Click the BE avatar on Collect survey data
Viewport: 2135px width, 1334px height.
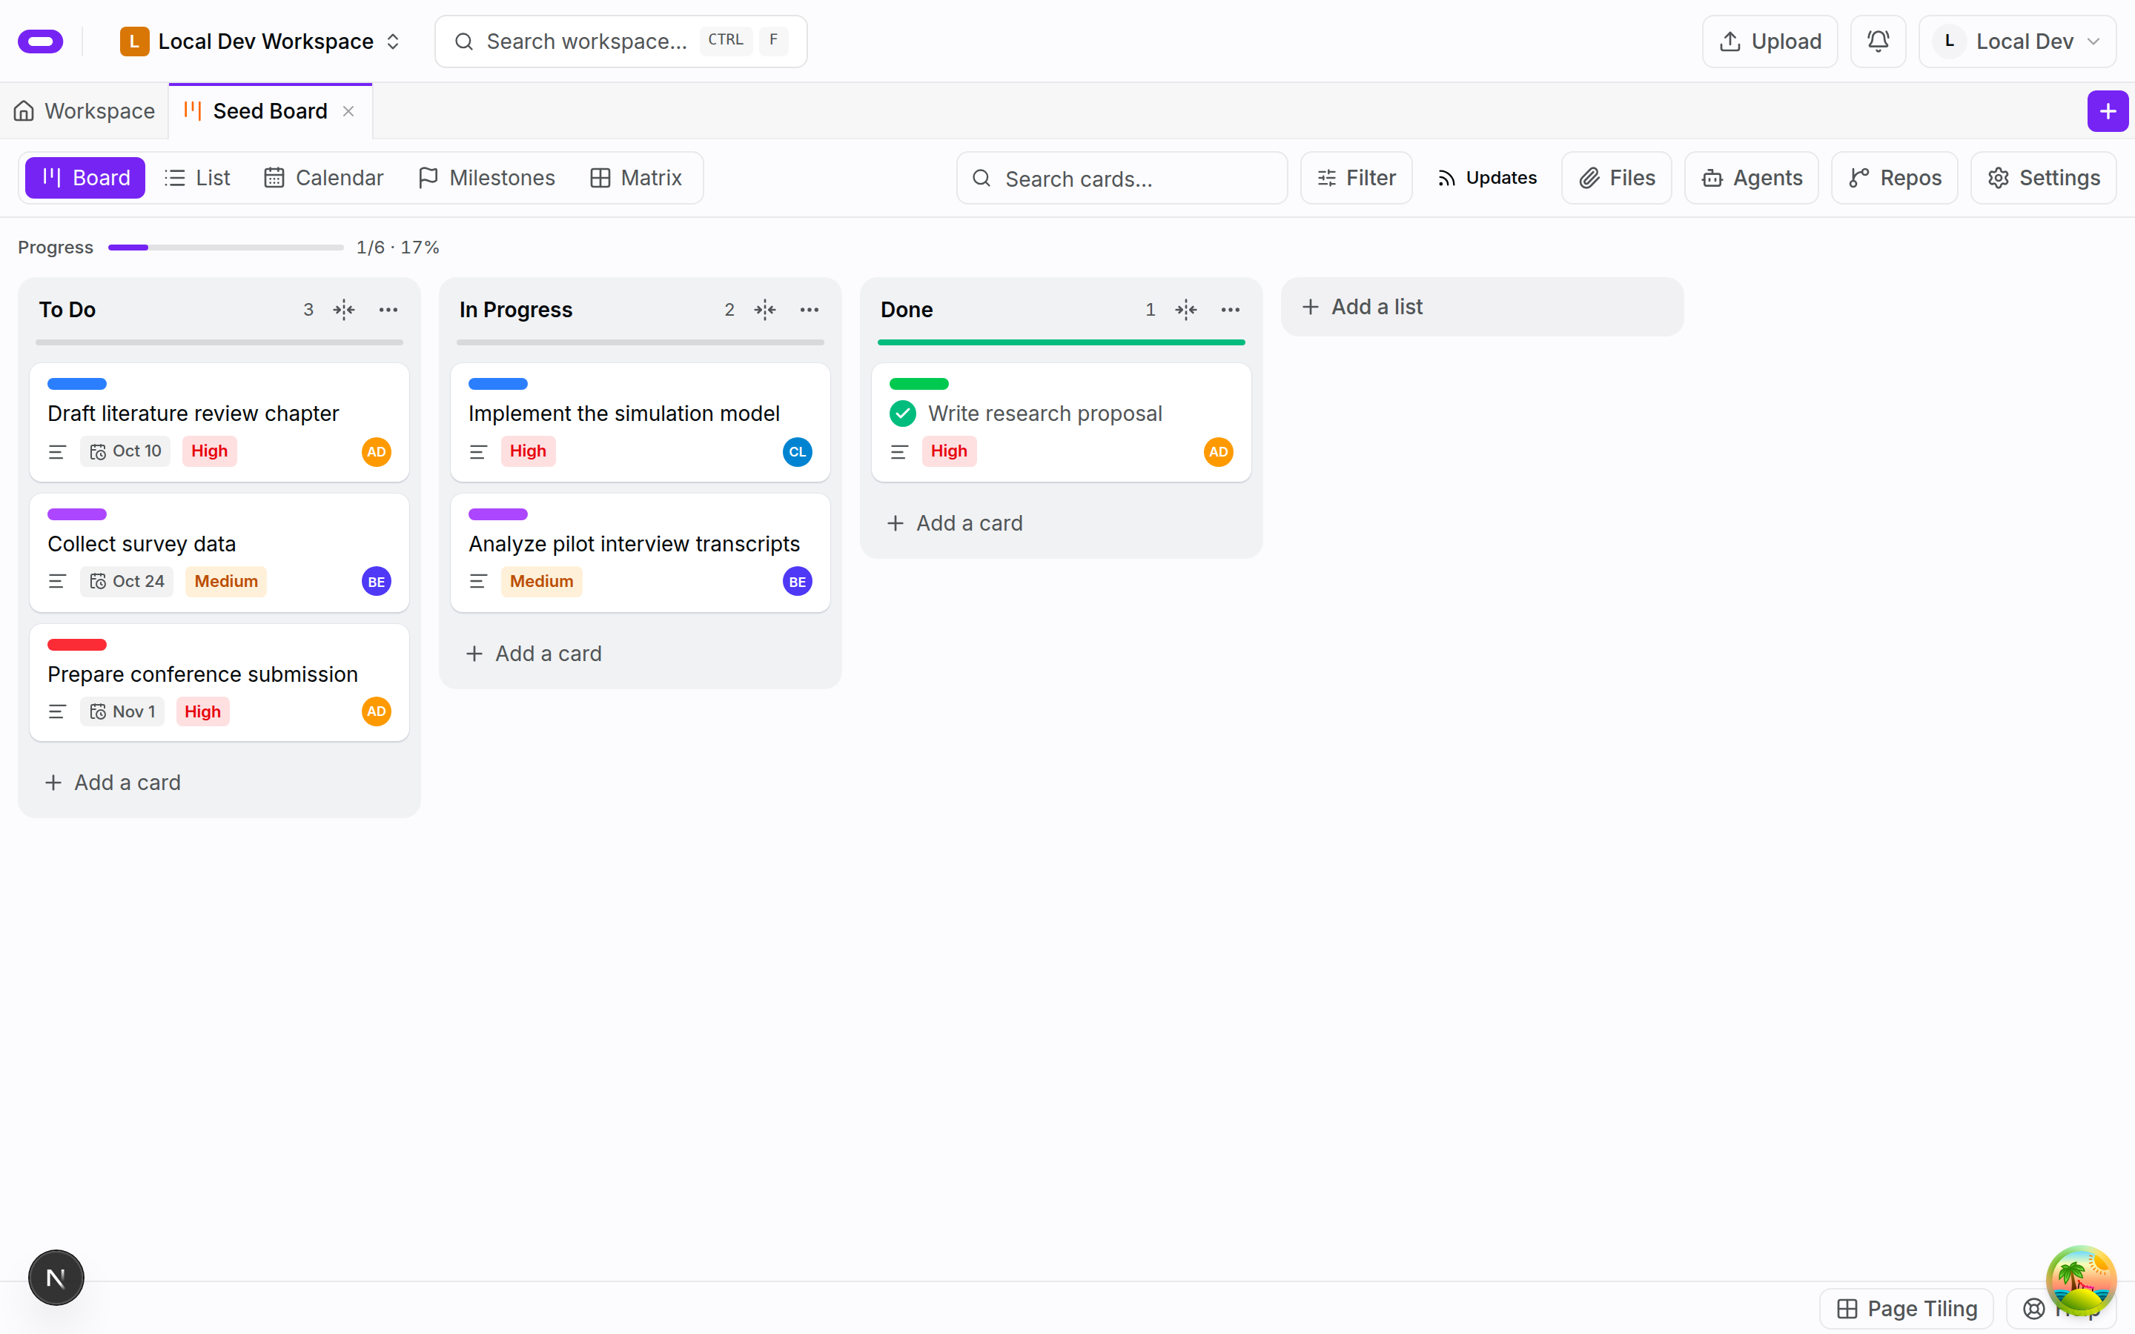[377, 582]
